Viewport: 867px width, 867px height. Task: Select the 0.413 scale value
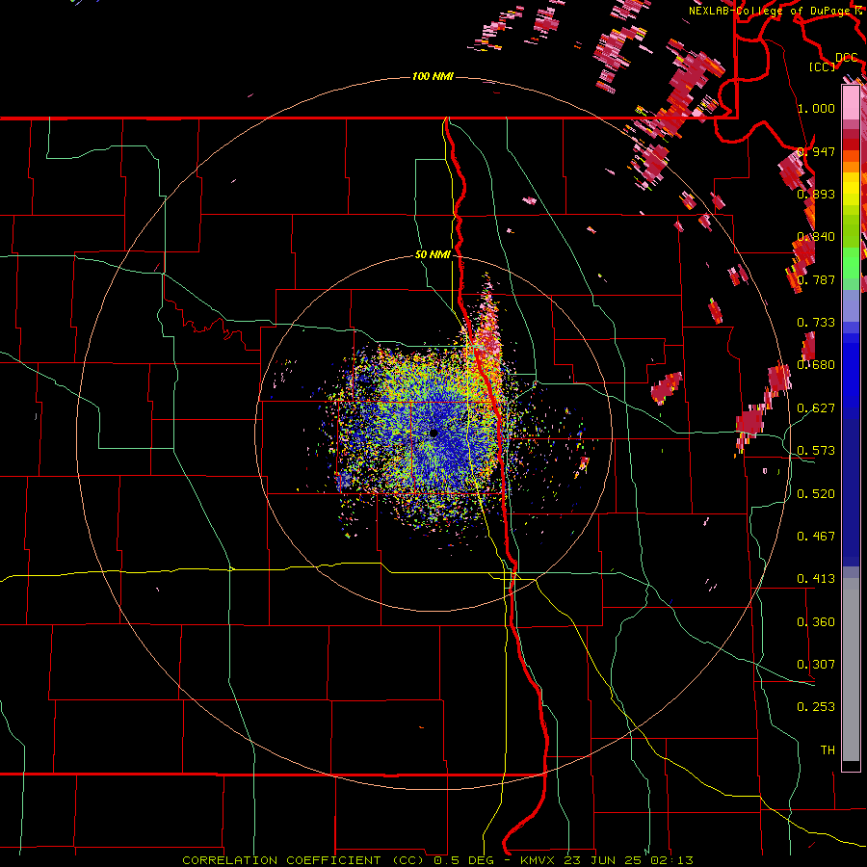[816, 579]
